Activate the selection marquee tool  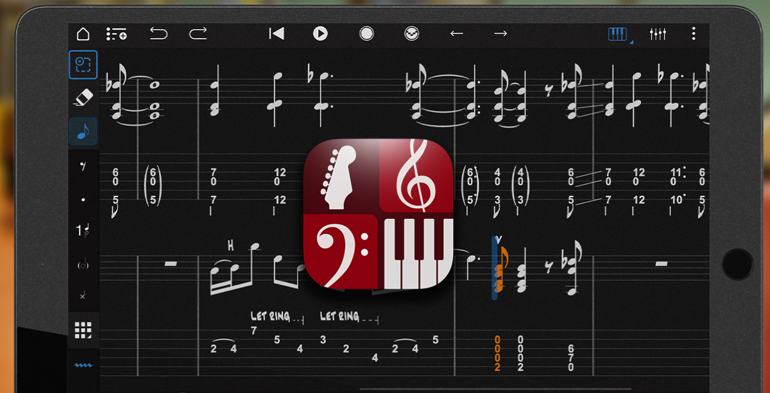tap(83, 64)
